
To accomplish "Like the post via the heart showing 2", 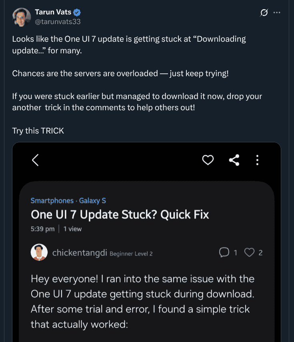I will pyautogui.click(x=250, y=252).
